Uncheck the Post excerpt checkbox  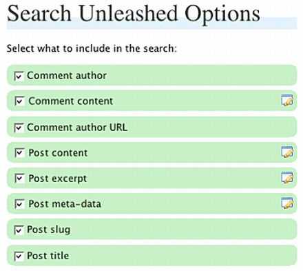[19, 179]
